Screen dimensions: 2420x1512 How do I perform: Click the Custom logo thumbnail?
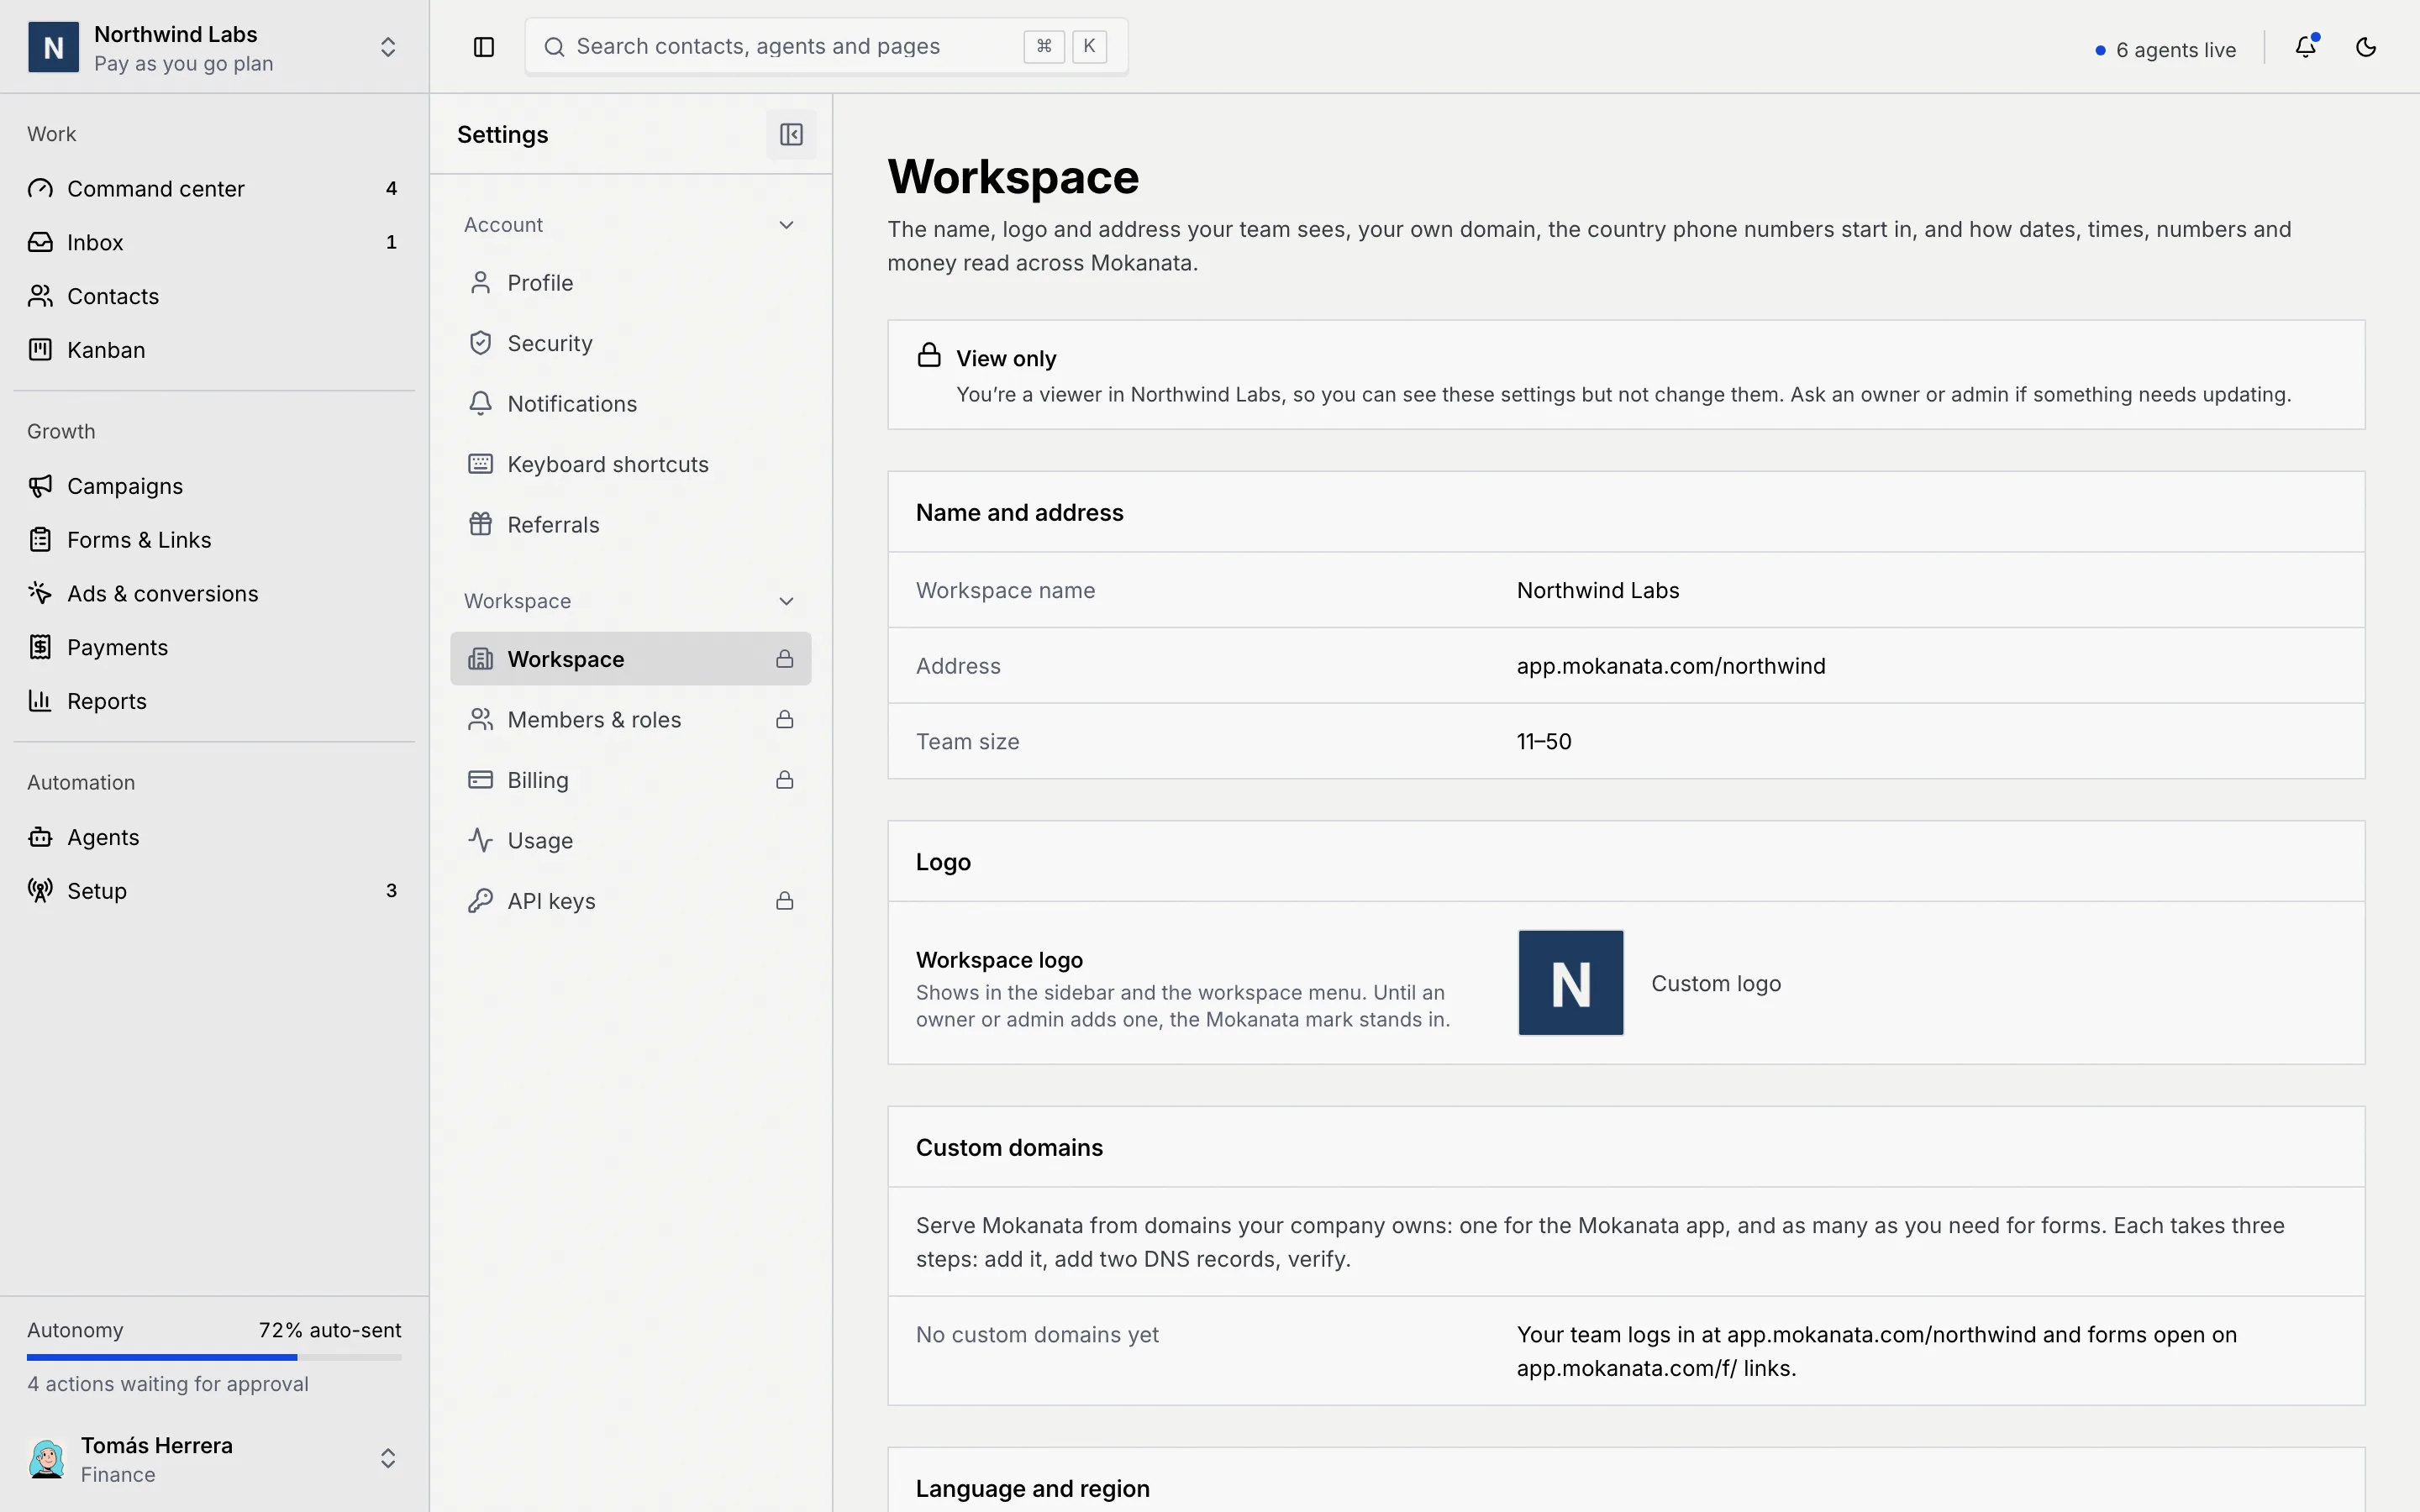[x=1571, y=983]
